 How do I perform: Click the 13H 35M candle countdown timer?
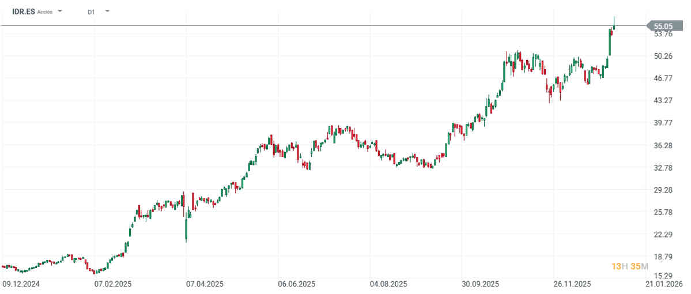[x=630, y=266]
